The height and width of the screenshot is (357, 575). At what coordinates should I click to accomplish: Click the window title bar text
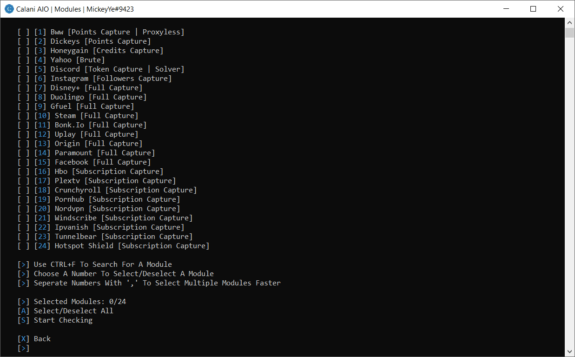[x=75, y=9]
